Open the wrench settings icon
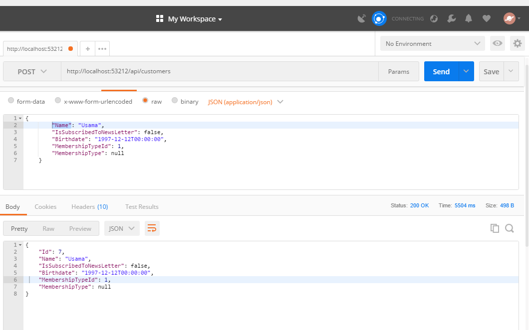The width and height of the screenshot is (529, 330). coord(452,18)
